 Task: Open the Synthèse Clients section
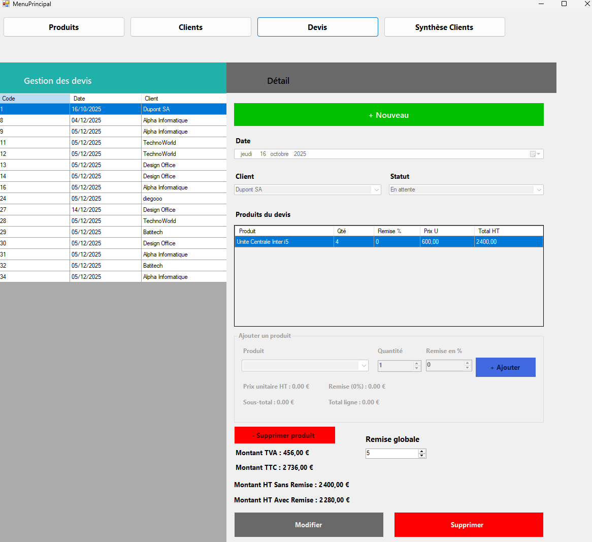pyautogui.click(x=444, y=27)
